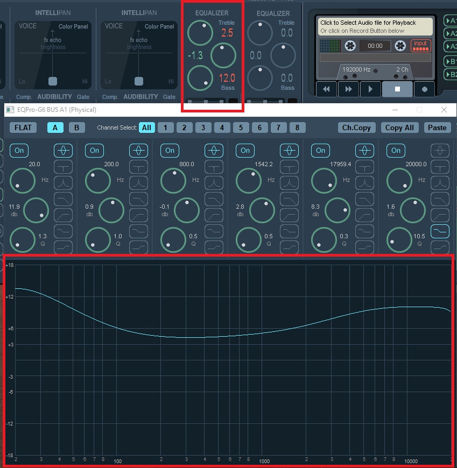Click the Treble knob in the active Equalizer
Screen dimensions: 457x468
[200, 33]
